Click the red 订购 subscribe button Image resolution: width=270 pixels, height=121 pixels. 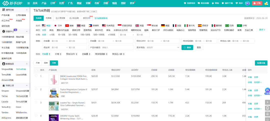[257, 3]
